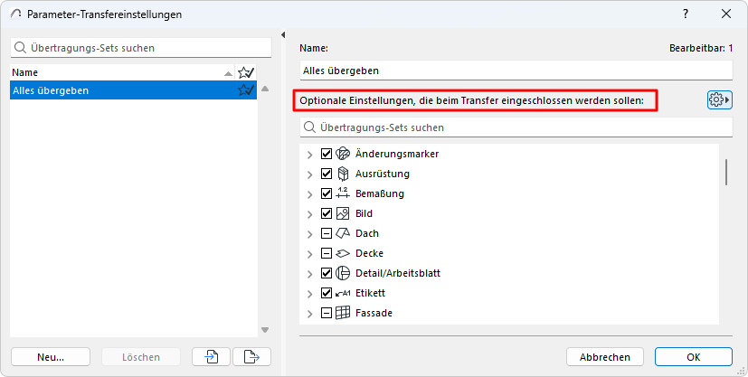This screenshot has height=377, width=748.
Task: Toggle the Dach partial checkbox
Action: coord(327,233)
